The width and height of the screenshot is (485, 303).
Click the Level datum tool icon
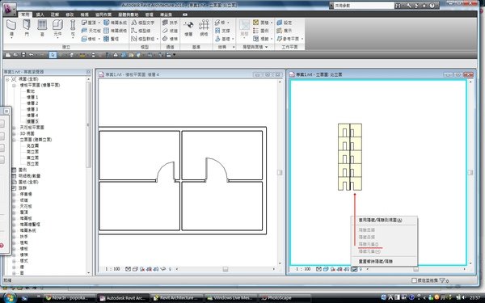tap(188, 28)
